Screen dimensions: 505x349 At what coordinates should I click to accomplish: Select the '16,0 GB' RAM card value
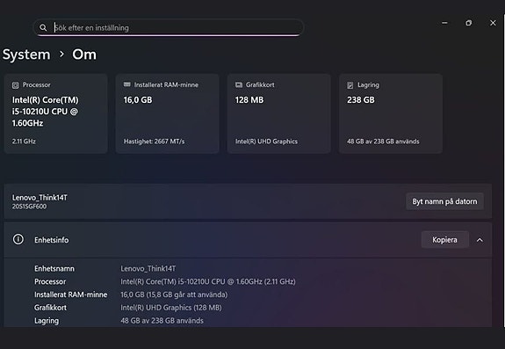(x=138, y=100)
